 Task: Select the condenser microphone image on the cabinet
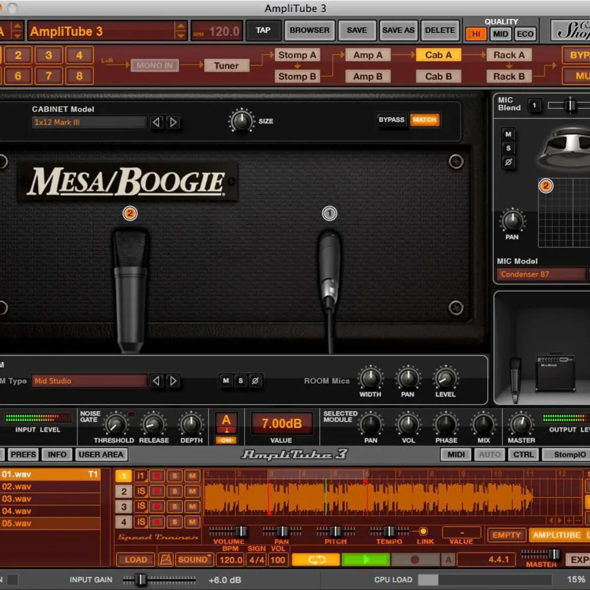click(130, 290)
